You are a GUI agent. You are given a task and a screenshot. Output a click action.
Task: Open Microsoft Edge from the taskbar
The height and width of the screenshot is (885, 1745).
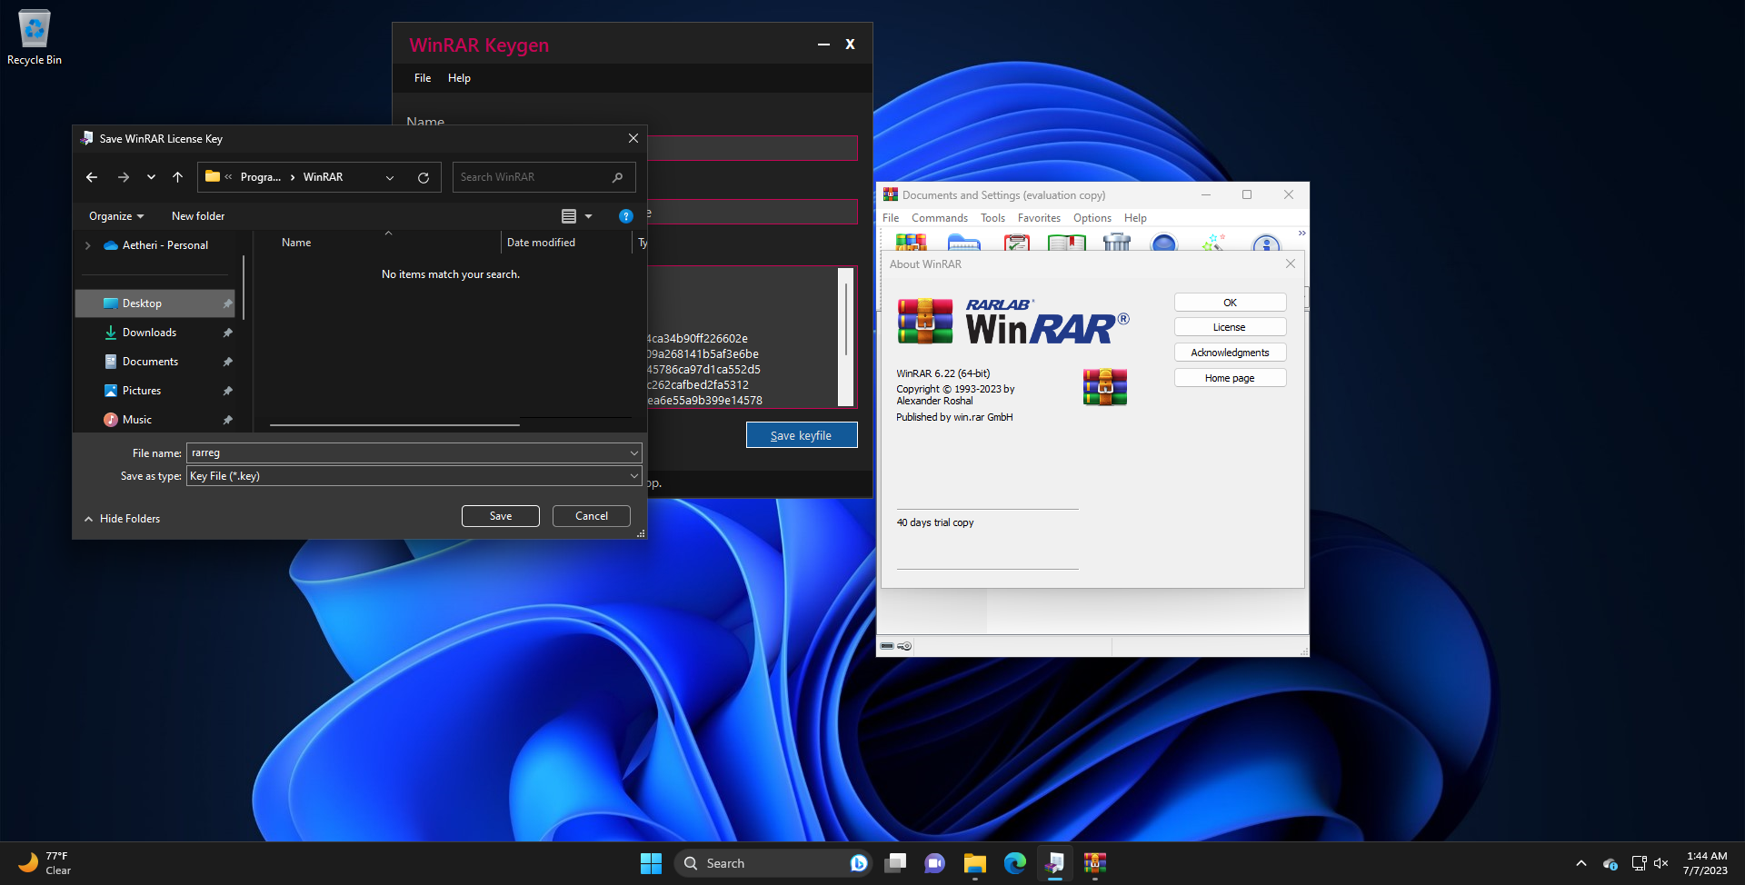point(1014,863)
